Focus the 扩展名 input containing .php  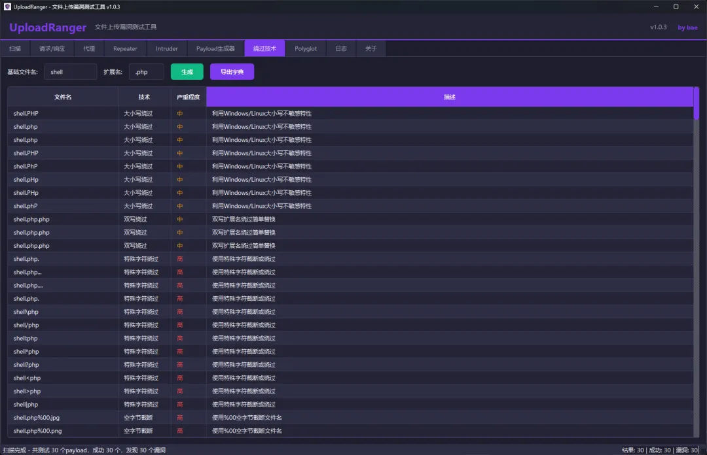coord(147,72)
